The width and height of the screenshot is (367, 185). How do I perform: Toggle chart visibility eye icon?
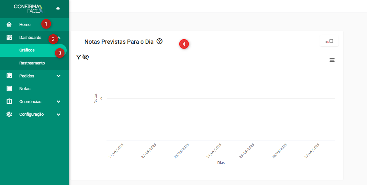coord(85,57)
